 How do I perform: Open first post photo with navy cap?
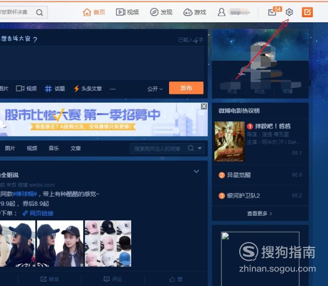[18, 244]
